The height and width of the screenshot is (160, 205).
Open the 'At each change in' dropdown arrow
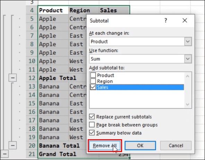(188, 42)
